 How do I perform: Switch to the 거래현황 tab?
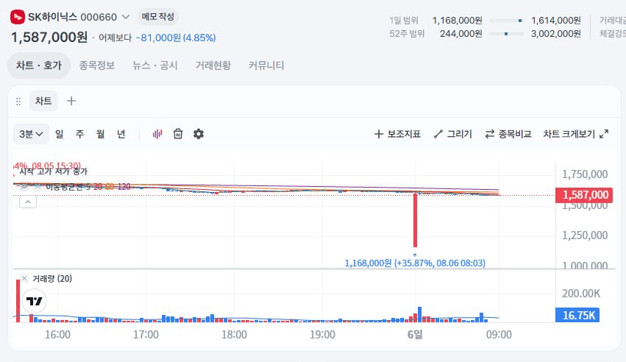(x=213, y=65)
